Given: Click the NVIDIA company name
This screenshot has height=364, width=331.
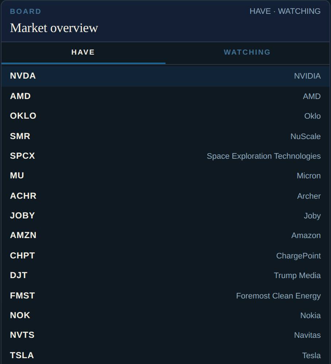Looking at the screenshot, I should coord(307,76).
